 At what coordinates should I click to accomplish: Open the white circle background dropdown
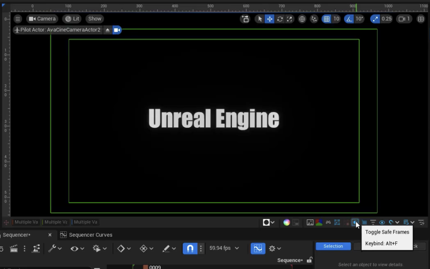(268, 223)
